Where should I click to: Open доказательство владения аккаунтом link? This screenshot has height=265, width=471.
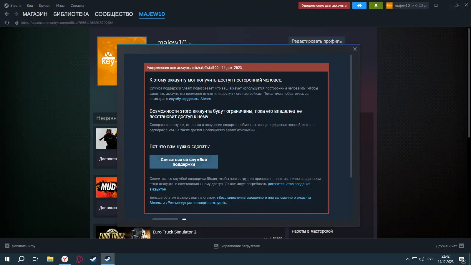tap(289, 184)
